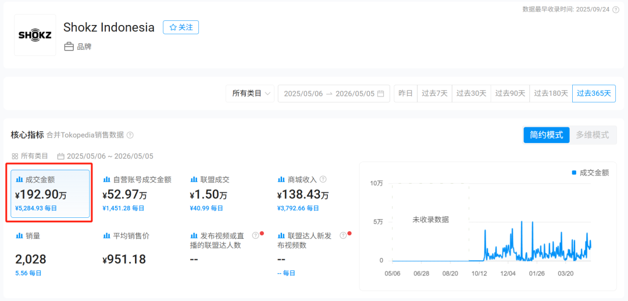Click bar chart icon beside 商城收入
This screenshot has height=301, width=628.
pyautogui.click(x=281, y=180)
